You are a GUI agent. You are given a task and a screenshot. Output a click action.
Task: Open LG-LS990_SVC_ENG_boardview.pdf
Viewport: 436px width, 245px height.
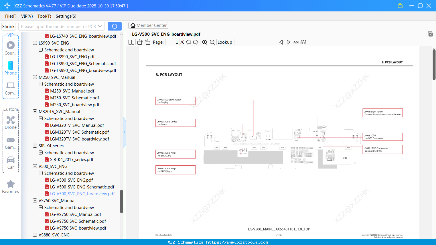(81, 71)
